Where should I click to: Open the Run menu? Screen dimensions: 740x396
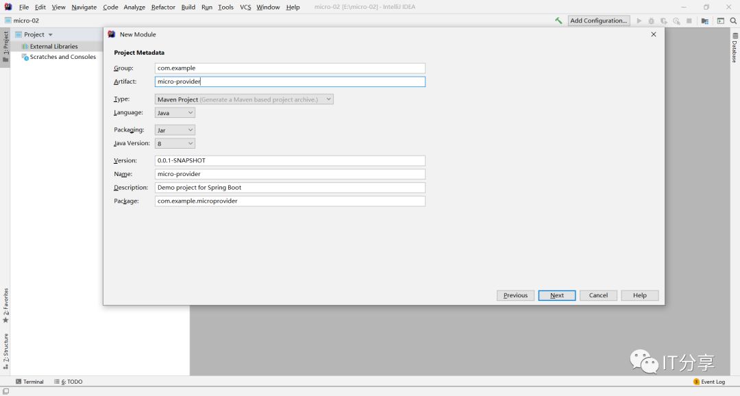click(x=207, y=7)
